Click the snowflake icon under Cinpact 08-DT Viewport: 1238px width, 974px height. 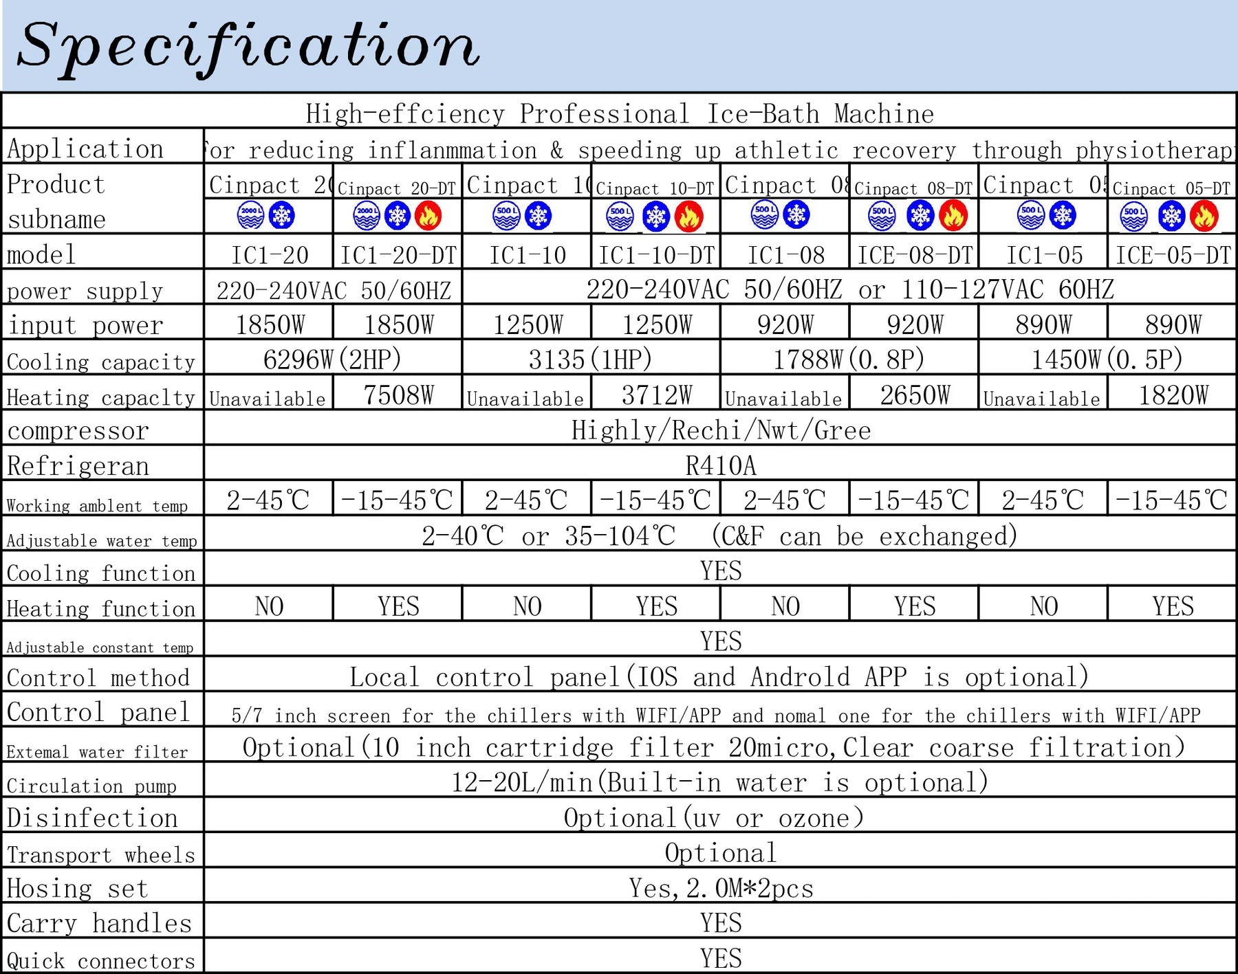tap(920, 217)
